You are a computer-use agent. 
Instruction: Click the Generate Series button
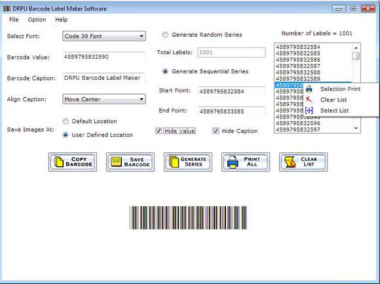click(x=188, y=162)
